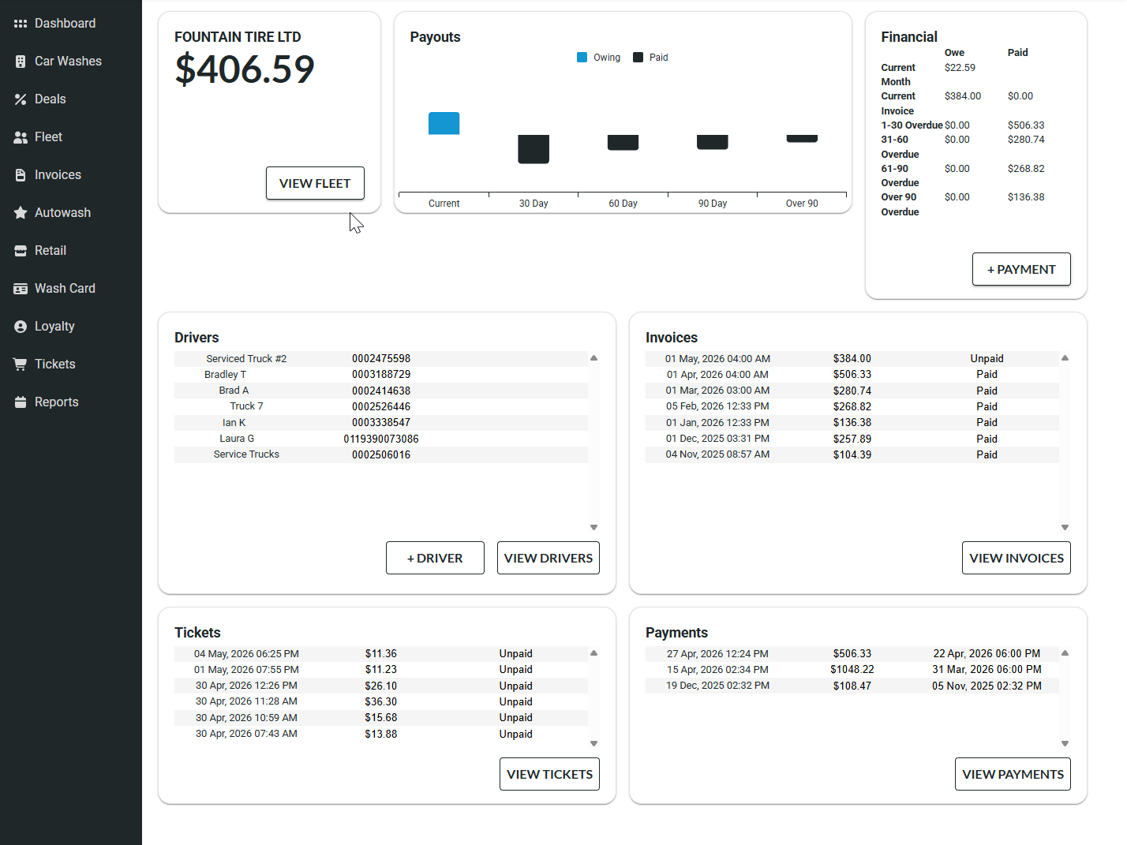Toggle the Owing legend swatch in Payouts
Screen dimensions: 1127x845
pyautogui.click(x=582, y=58)
